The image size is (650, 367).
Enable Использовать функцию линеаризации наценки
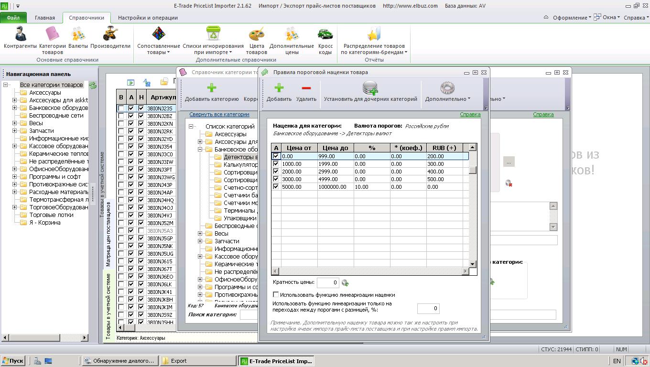click(x=276, y=295)
